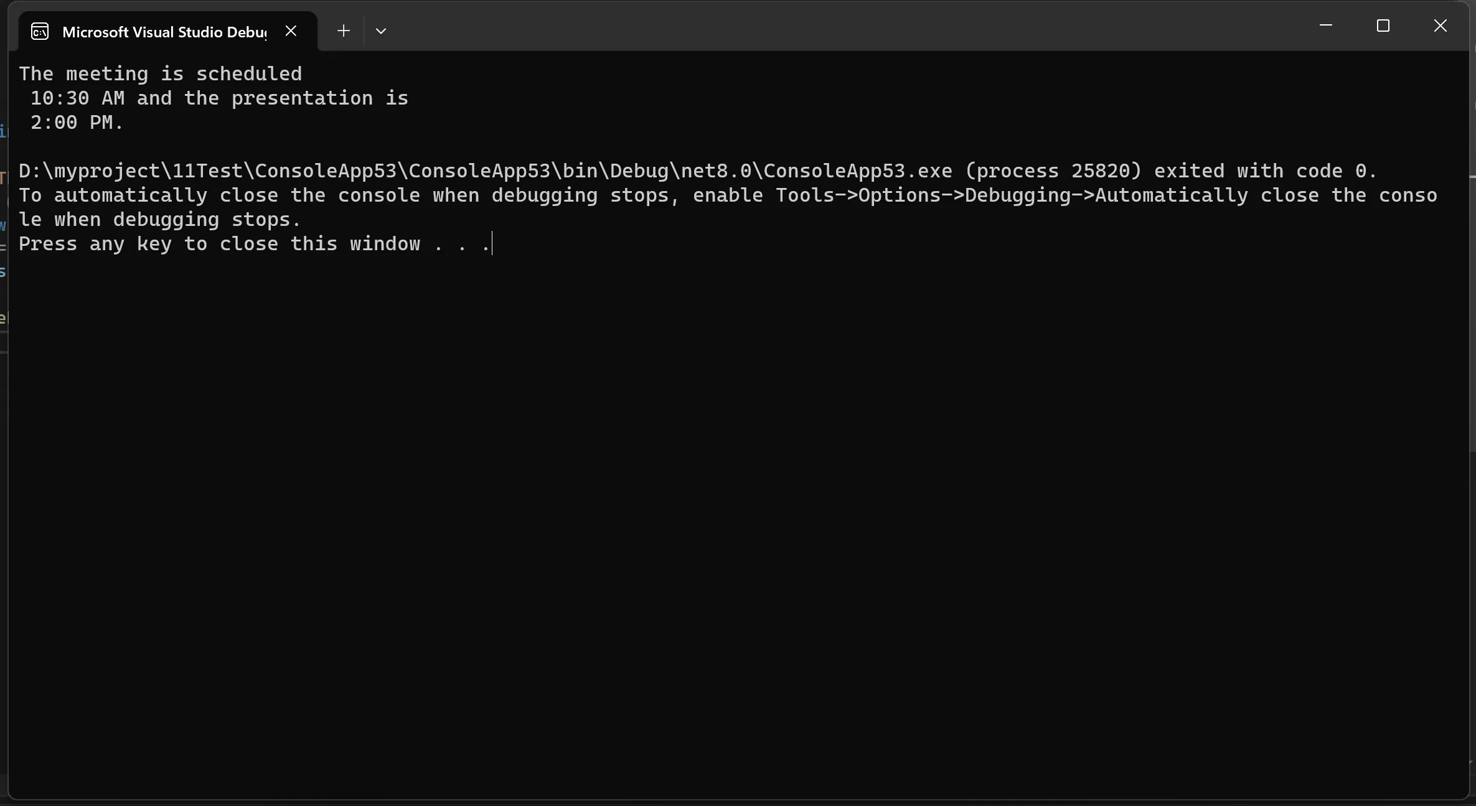Viewport: 1476px width, 806px height.
Task: Click the 'The meeting is scheduled' line
Action: 160,74
